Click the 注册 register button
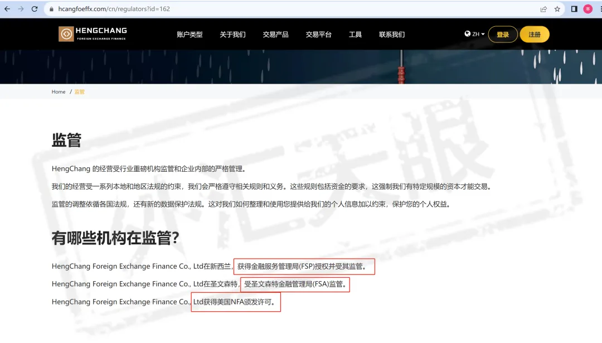 pyautogui.click(x=535, y=35)
